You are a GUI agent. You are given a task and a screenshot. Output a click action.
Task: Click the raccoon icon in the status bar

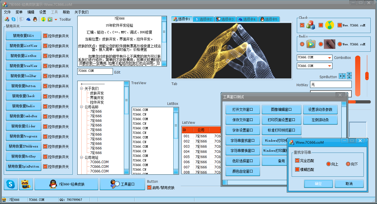pyautogui.click(x=4, y=200)
